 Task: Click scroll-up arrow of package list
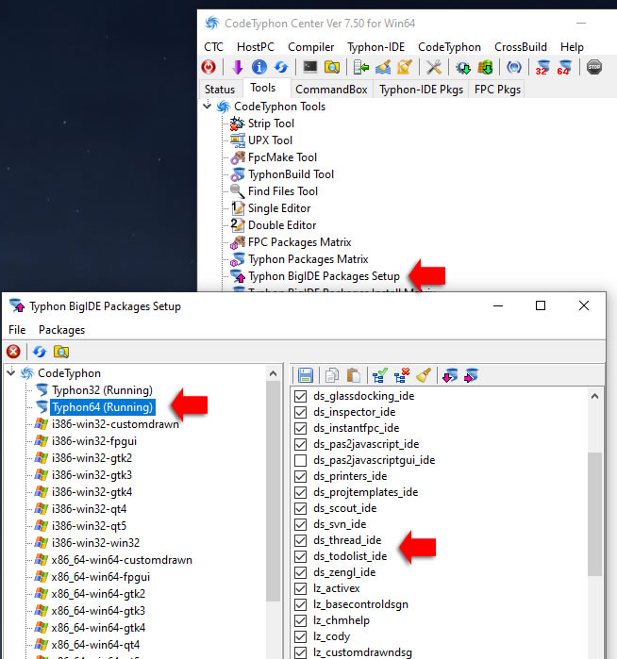point(594,396)
